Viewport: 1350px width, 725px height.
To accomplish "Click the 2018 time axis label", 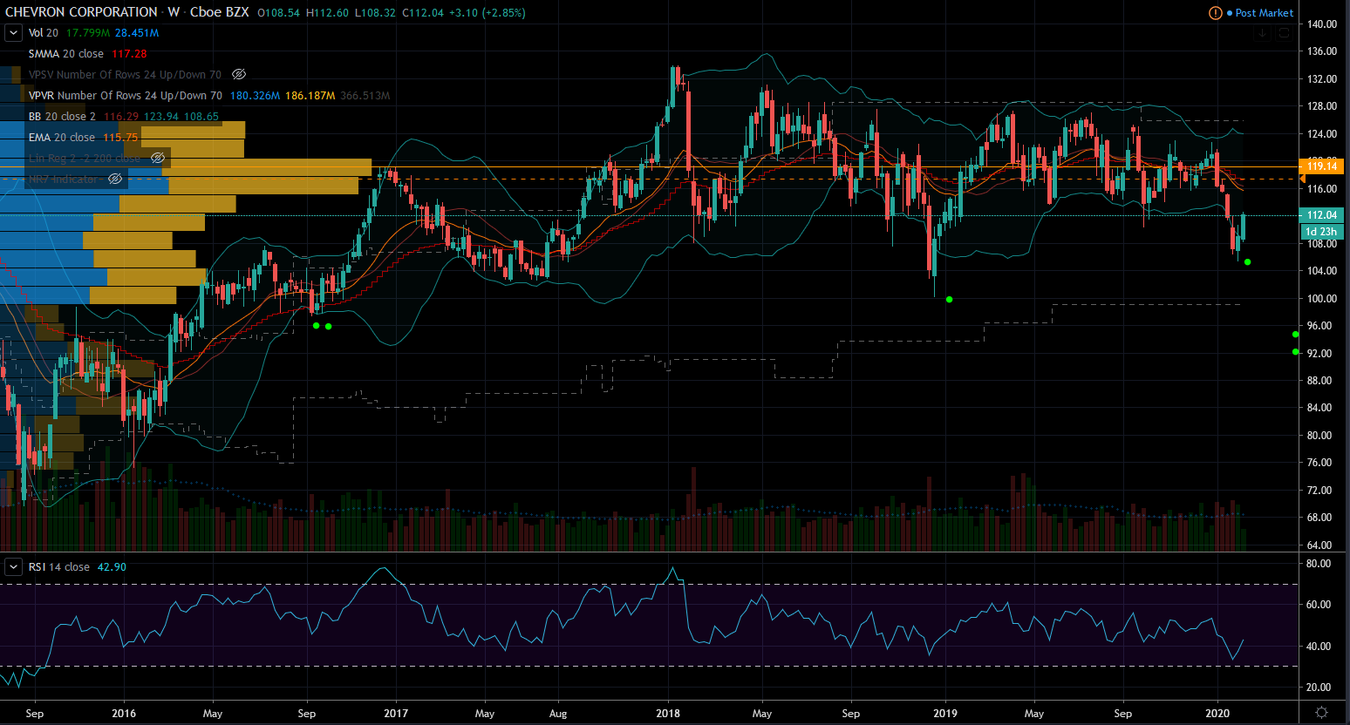I will coord(668,714).
